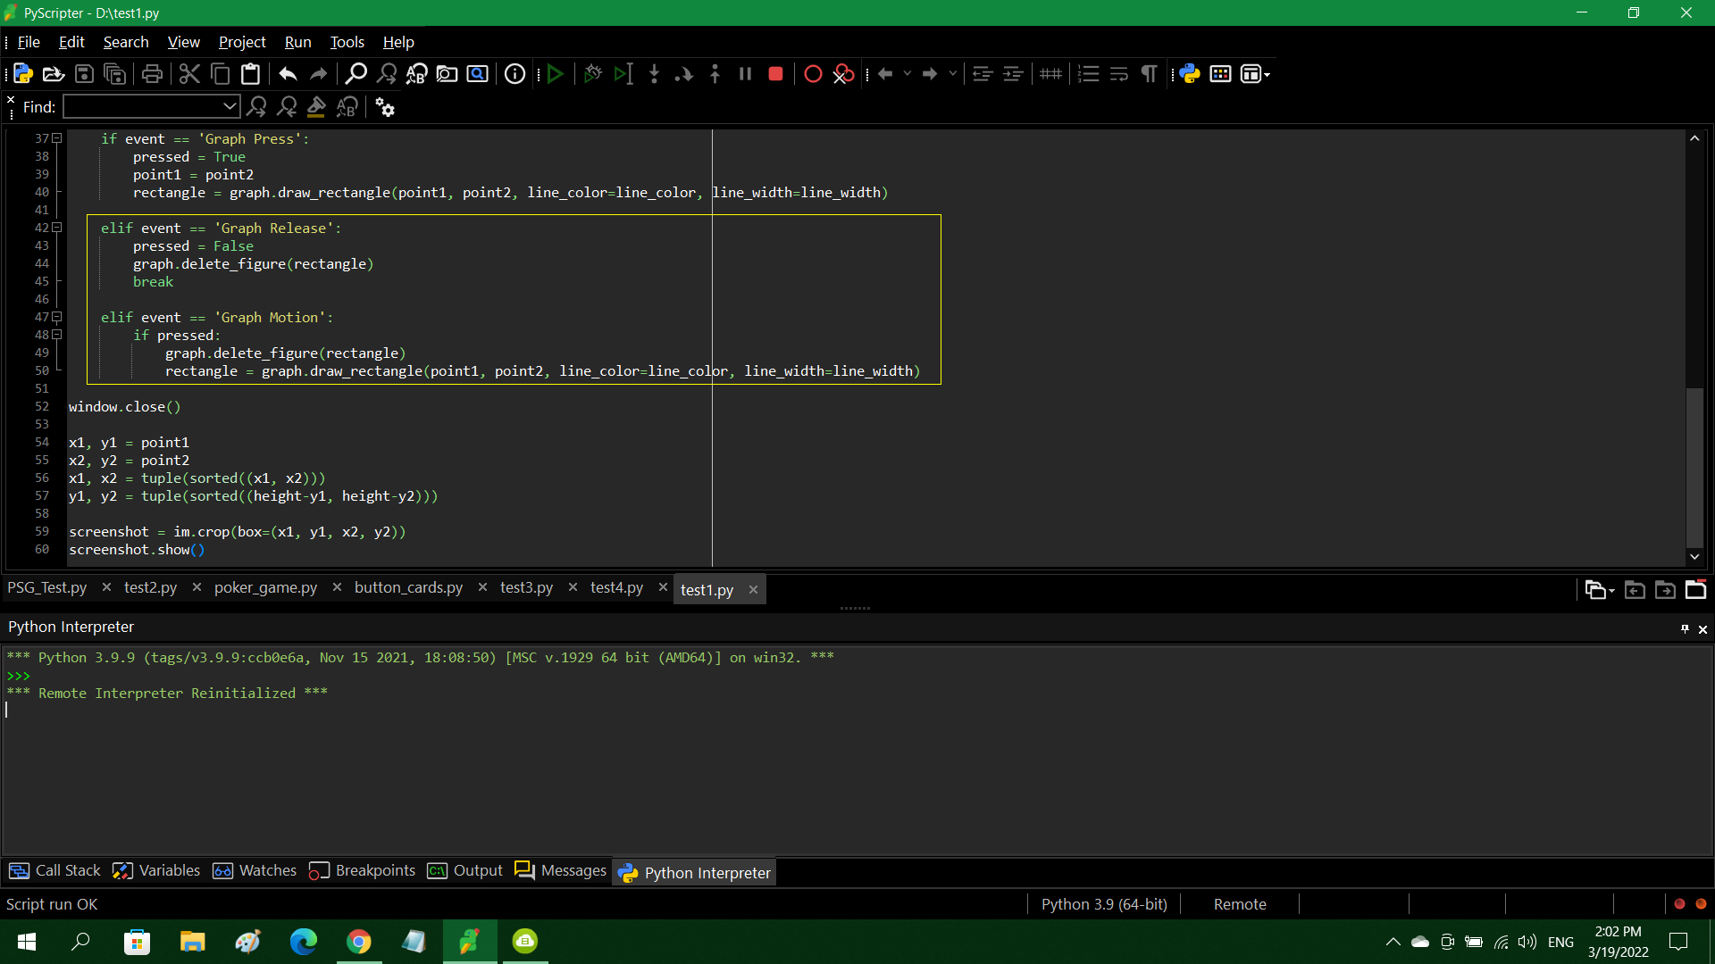
Task: Open the Find in Files folder-search icon
Action: [x=447, y=74]
